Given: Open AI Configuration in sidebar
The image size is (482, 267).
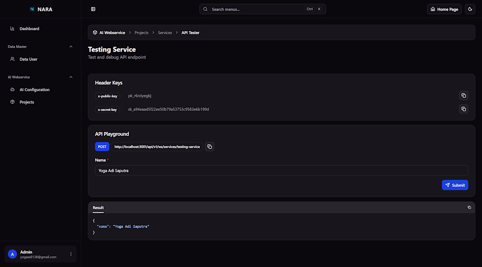Looking at the screenshot, I should 34,90.
